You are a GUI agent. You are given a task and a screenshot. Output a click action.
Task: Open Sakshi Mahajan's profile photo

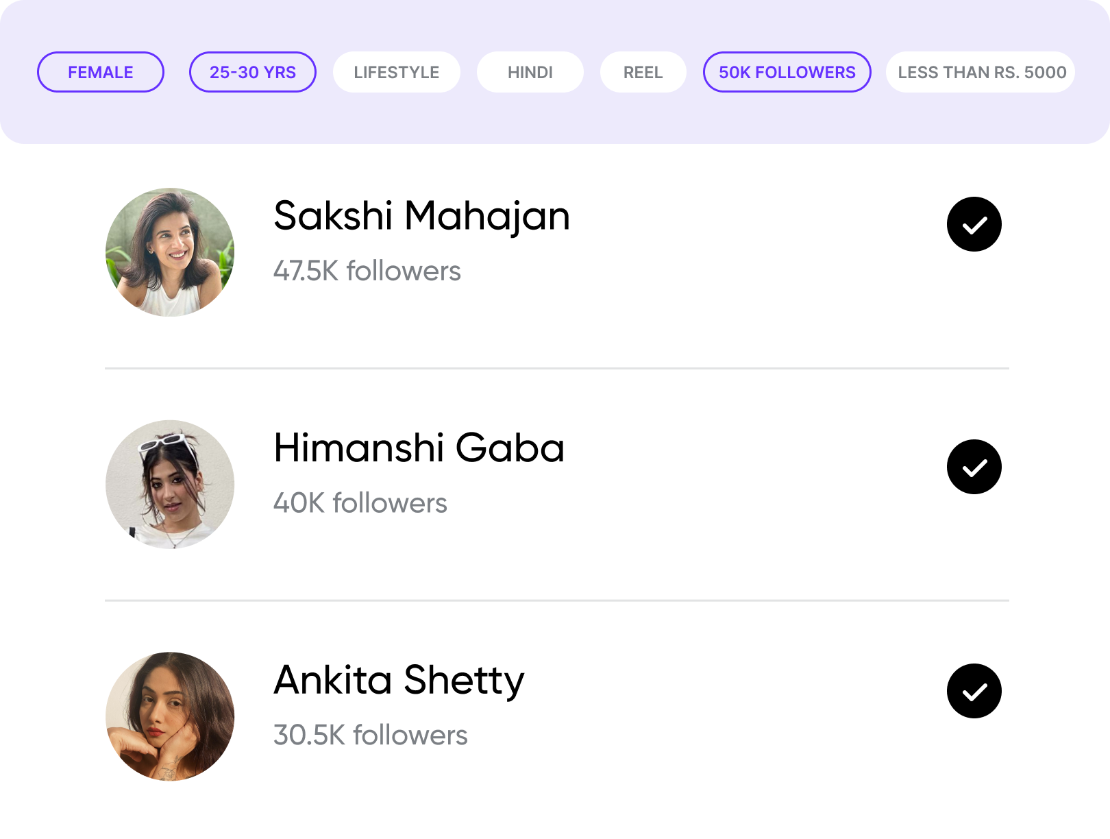(x=170, y=252)
